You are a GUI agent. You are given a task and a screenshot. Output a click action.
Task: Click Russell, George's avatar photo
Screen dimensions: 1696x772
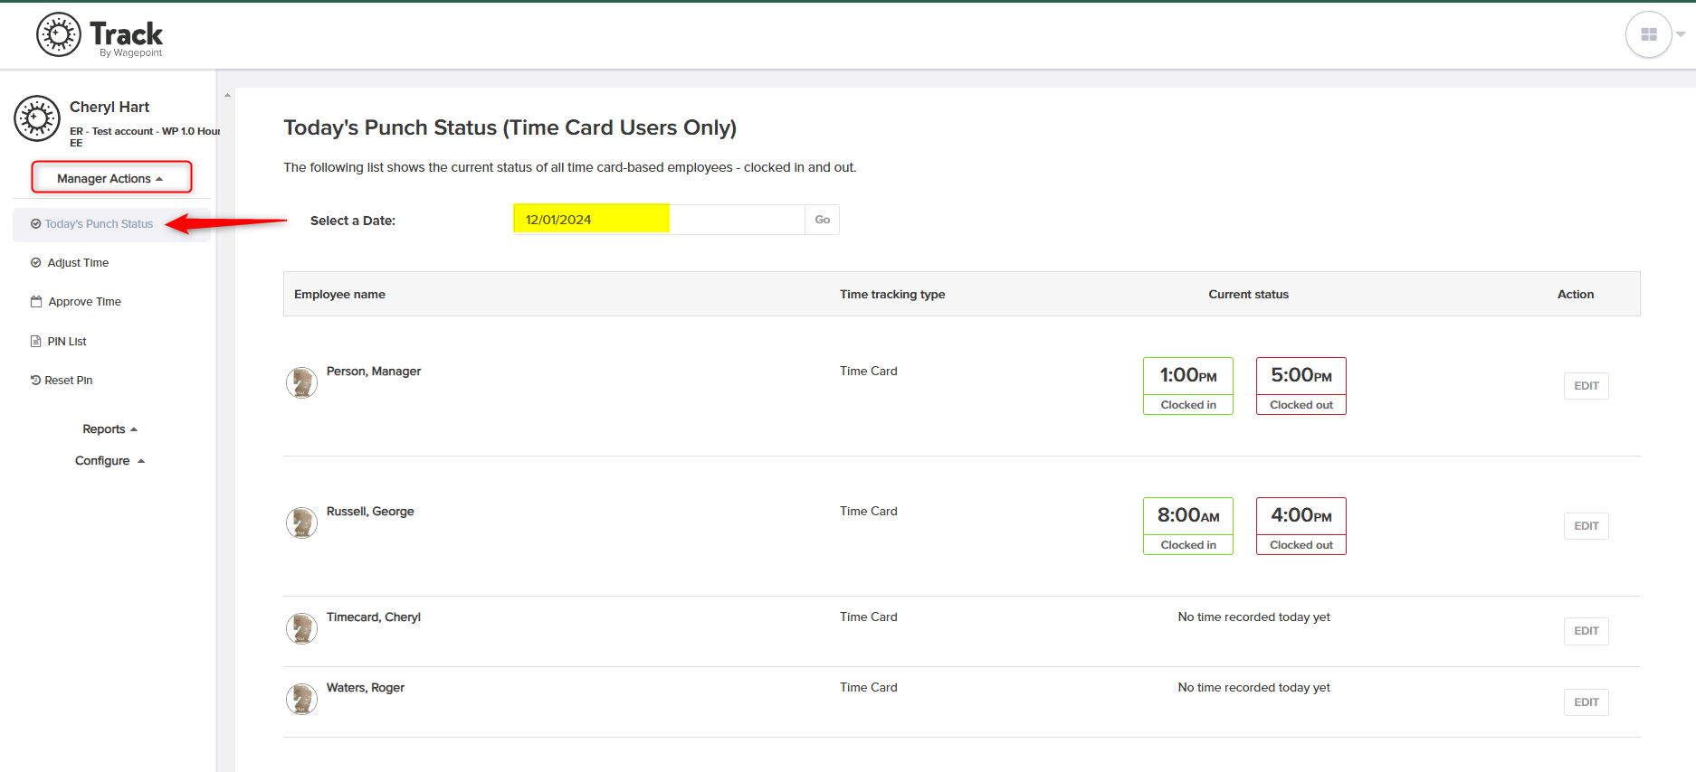tap(301, 523)
